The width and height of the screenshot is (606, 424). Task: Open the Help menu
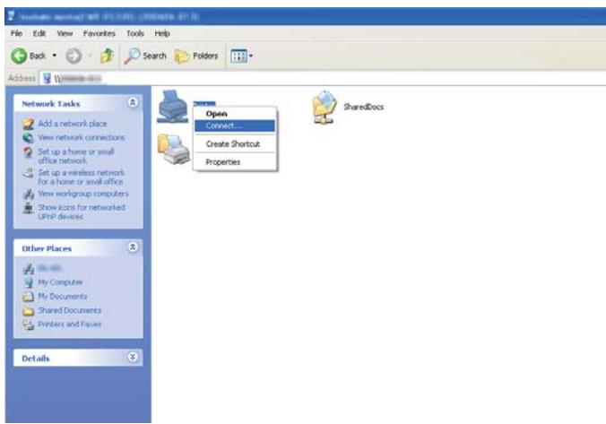162,34
